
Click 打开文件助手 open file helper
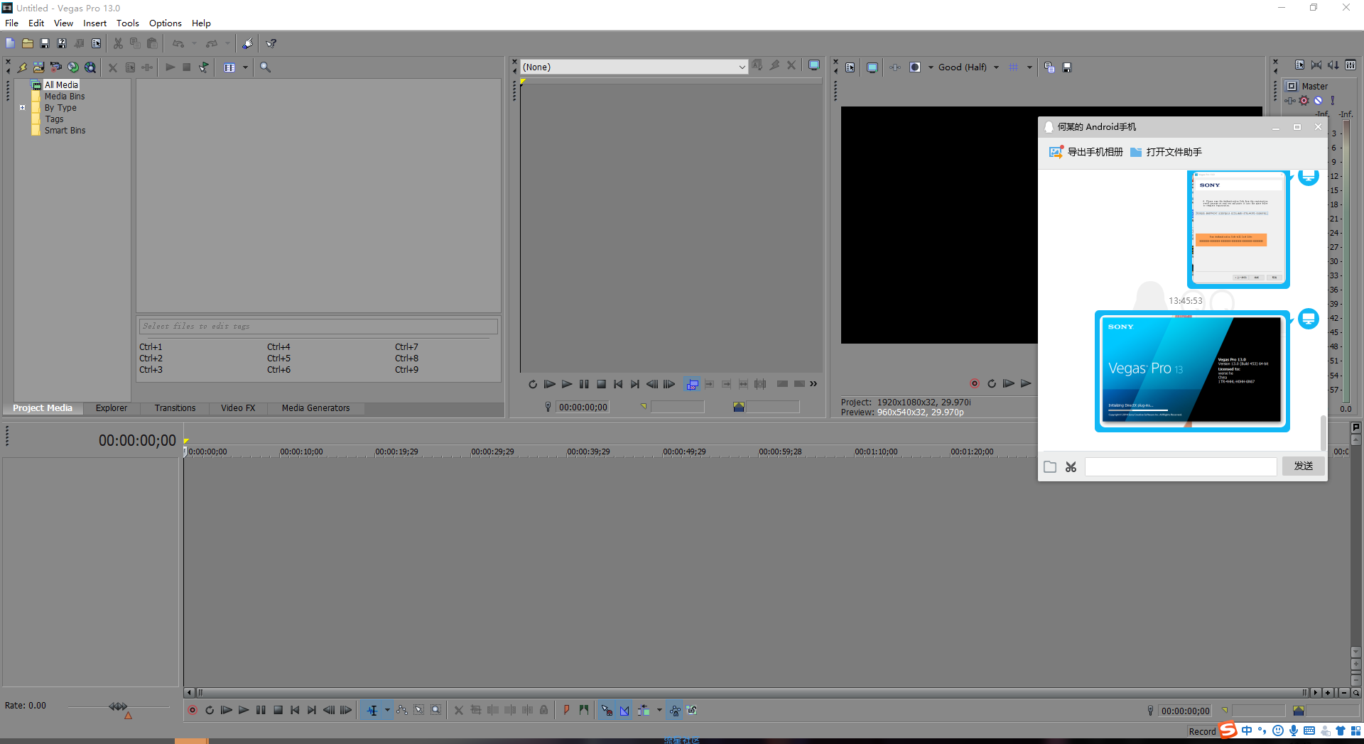point(1166,152)
